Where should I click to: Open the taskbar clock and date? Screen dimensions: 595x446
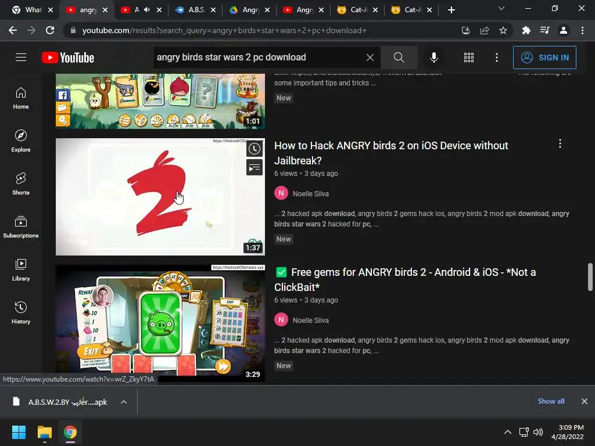[568, 432]
